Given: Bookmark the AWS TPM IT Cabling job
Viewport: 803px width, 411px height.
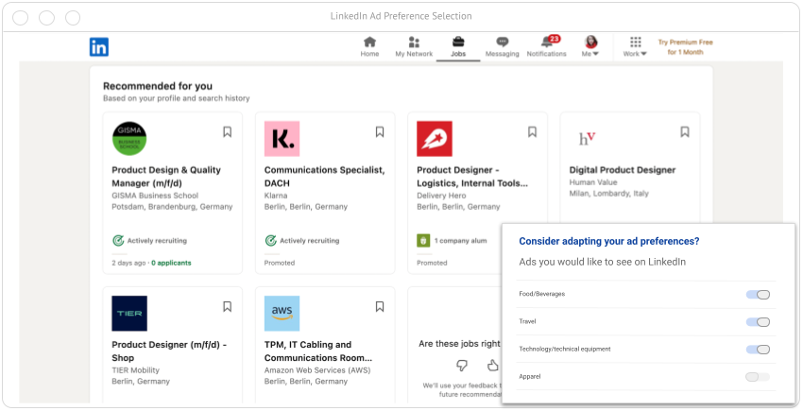Looking at the screenshot, I should click(380, 306).
